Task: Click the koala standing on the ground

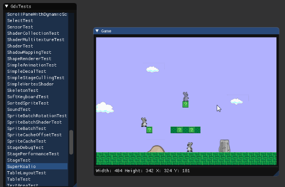Action: pos(190,147)
